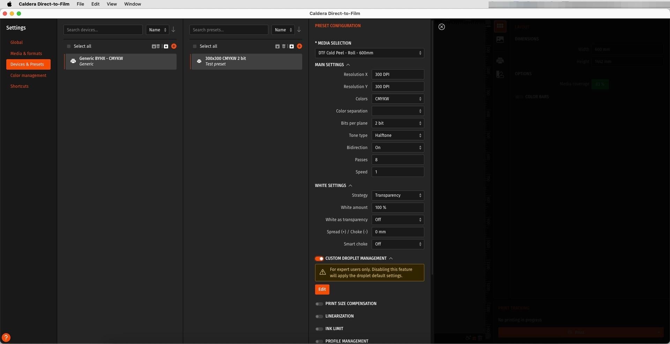The width and height of the screenshot is (670, 344).
Task: Click the export device upload icon
Action: tap(154, 46)
